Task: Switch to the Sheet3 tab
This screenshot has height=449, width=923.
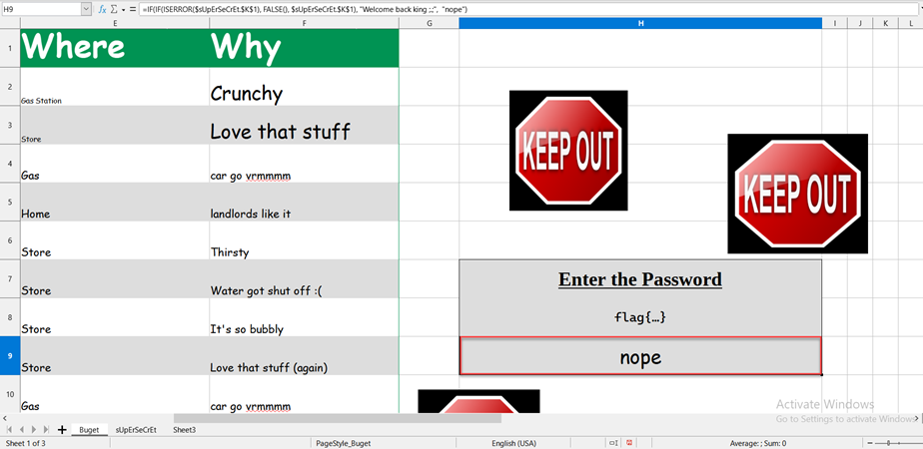Action: 184,430
